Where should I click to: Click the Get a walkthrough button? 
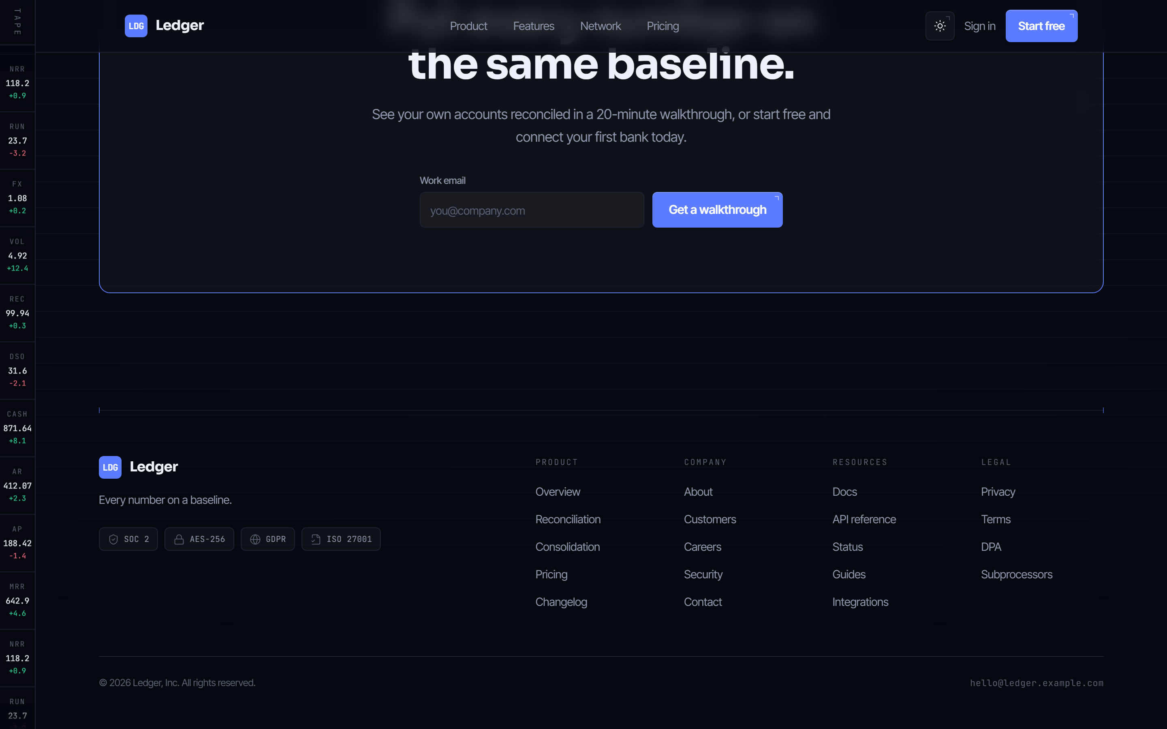point(717,210)
